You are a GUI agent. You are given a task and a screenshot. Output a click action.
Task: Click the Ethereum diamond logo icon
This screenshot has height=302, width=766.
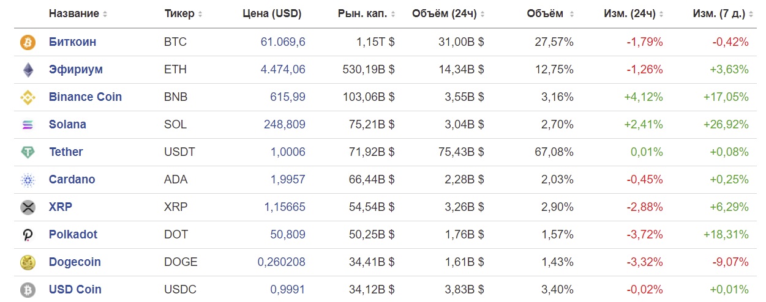click(x=28, y=70)
